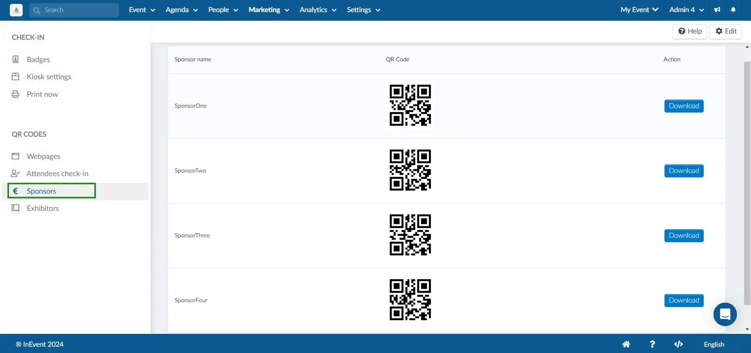751x353 pixels.
Task: Click the Sponsor name column header
Action: pos(193,59)
